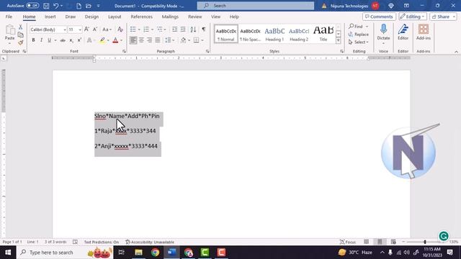Click the Replace button
Image resolution: width=461 pixels, height=259 pixels.
tap(359, 35)
